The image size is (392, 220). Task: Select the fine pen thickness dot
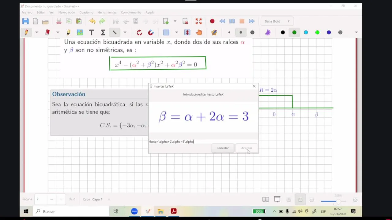pyautogui.click(x=229, y=32)
